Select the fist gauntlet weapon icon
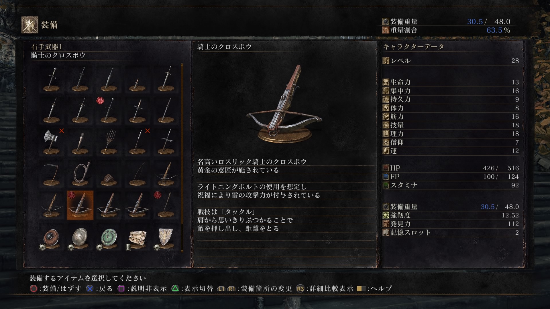Screen dimensions: 550x309 (x=109, y=173)
